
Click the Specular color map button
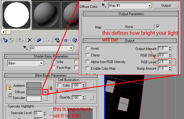[x=45, y=98]
